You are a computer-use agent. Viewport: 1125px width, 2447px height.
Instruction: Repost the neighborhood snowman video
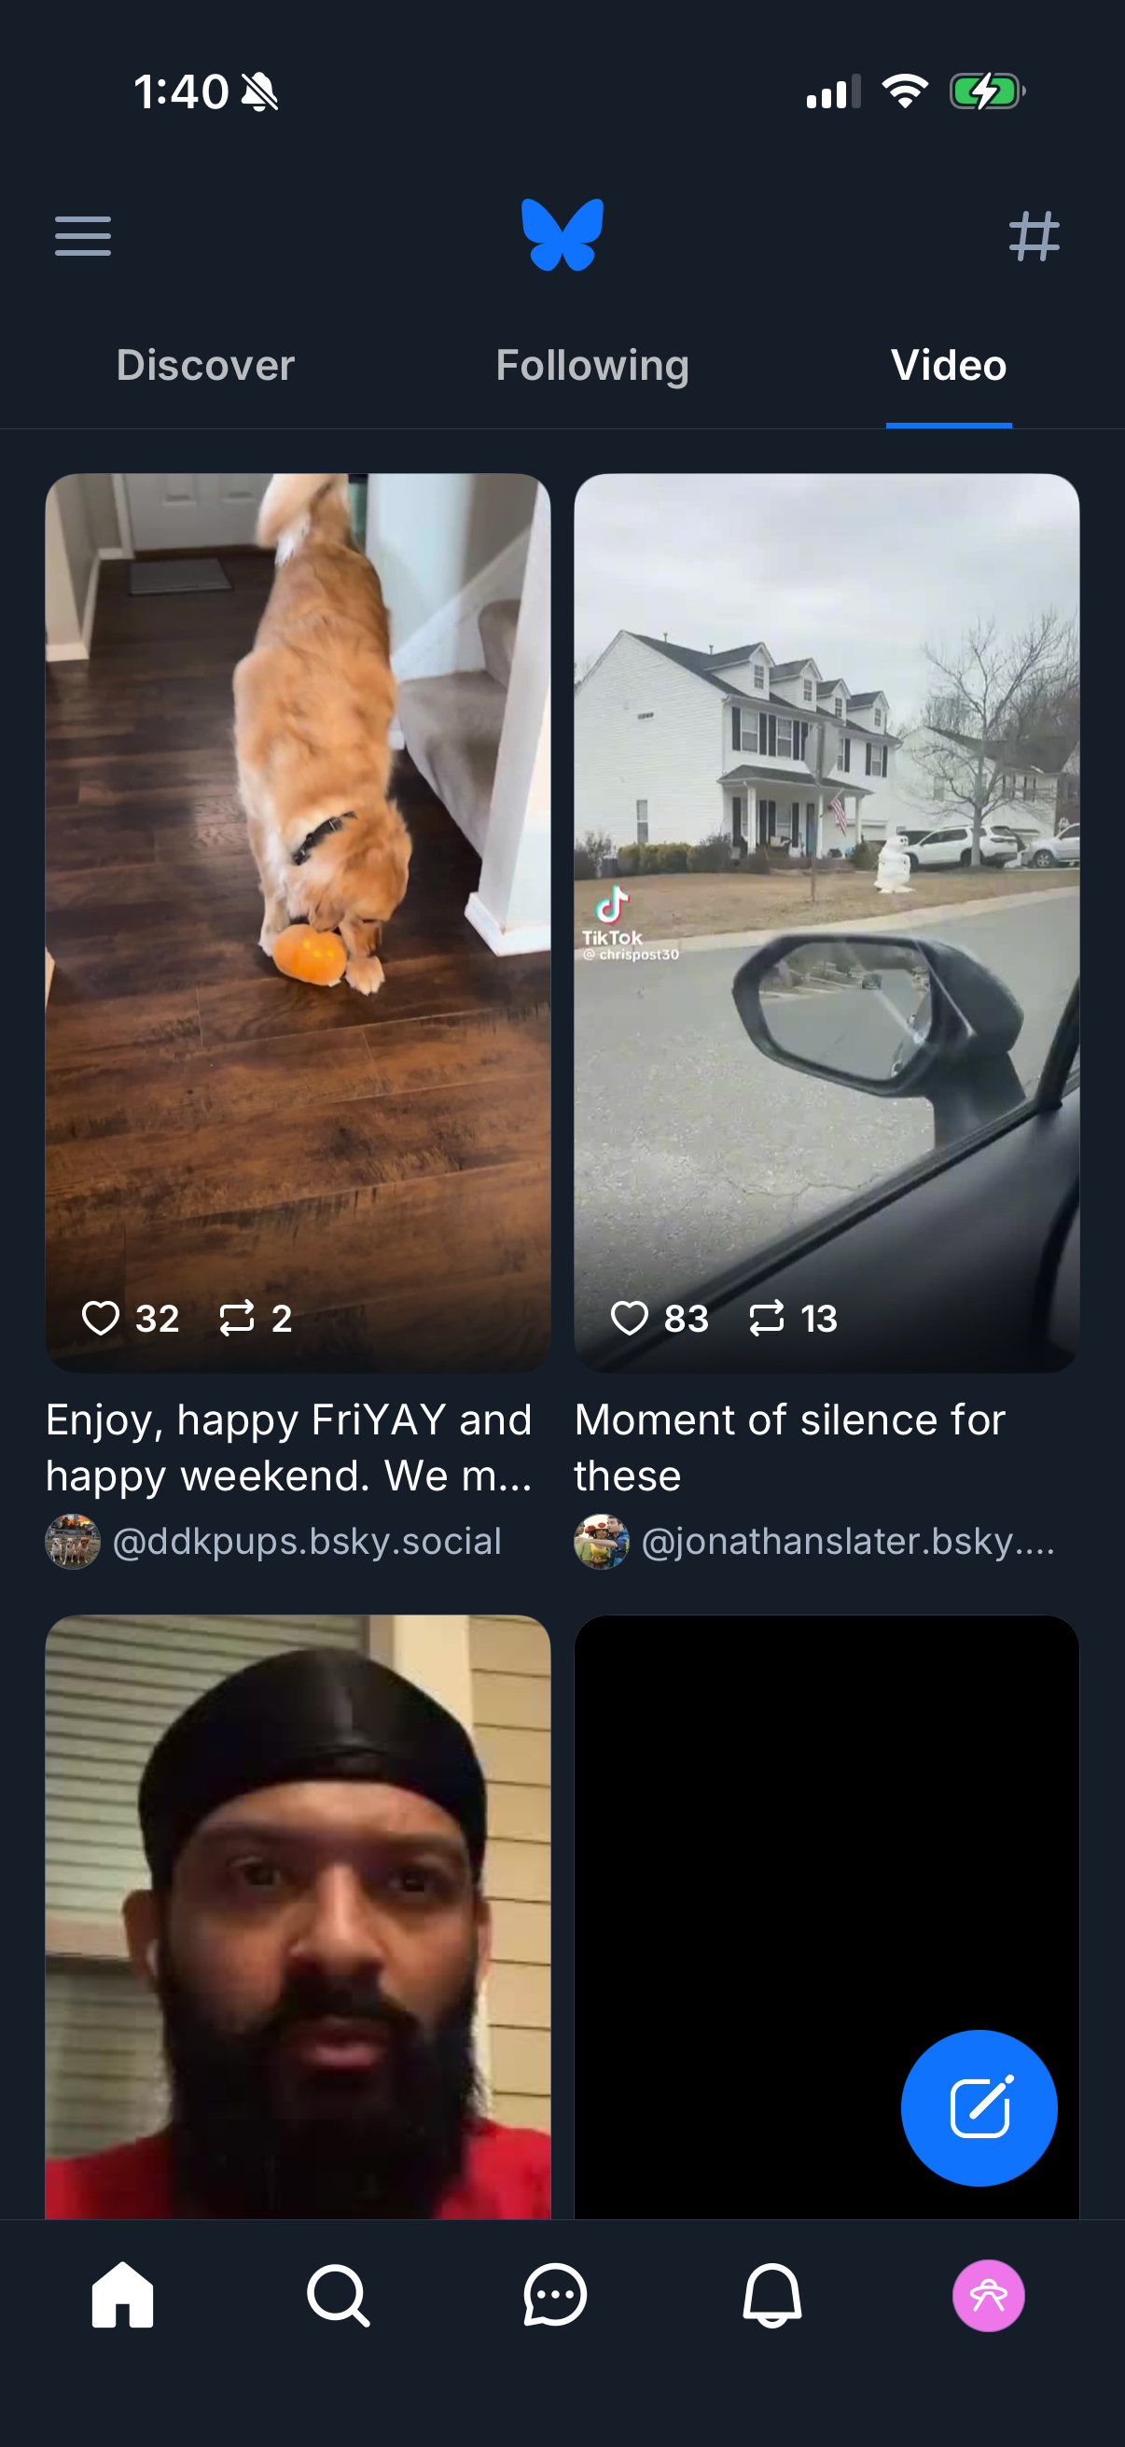pos(769,1318)
